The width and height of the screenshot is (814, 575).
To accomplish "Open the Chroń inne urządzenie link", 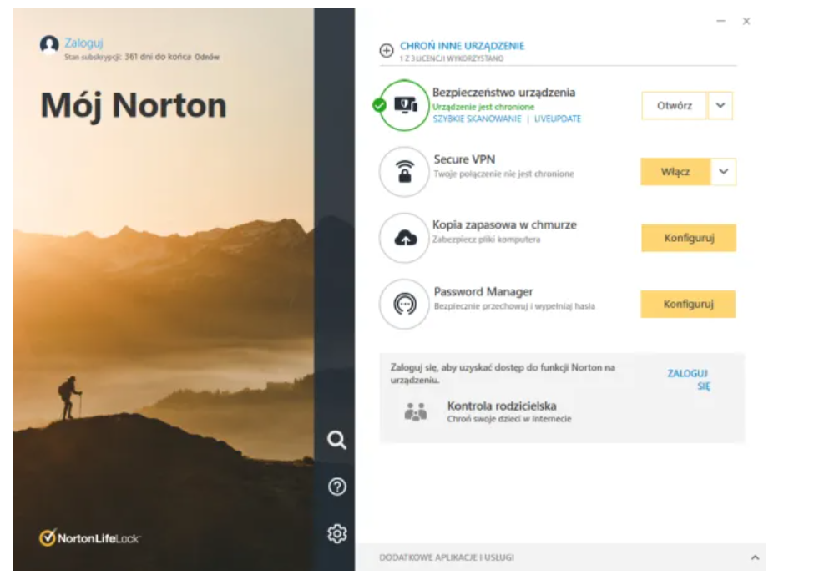I will click(462, 46).
